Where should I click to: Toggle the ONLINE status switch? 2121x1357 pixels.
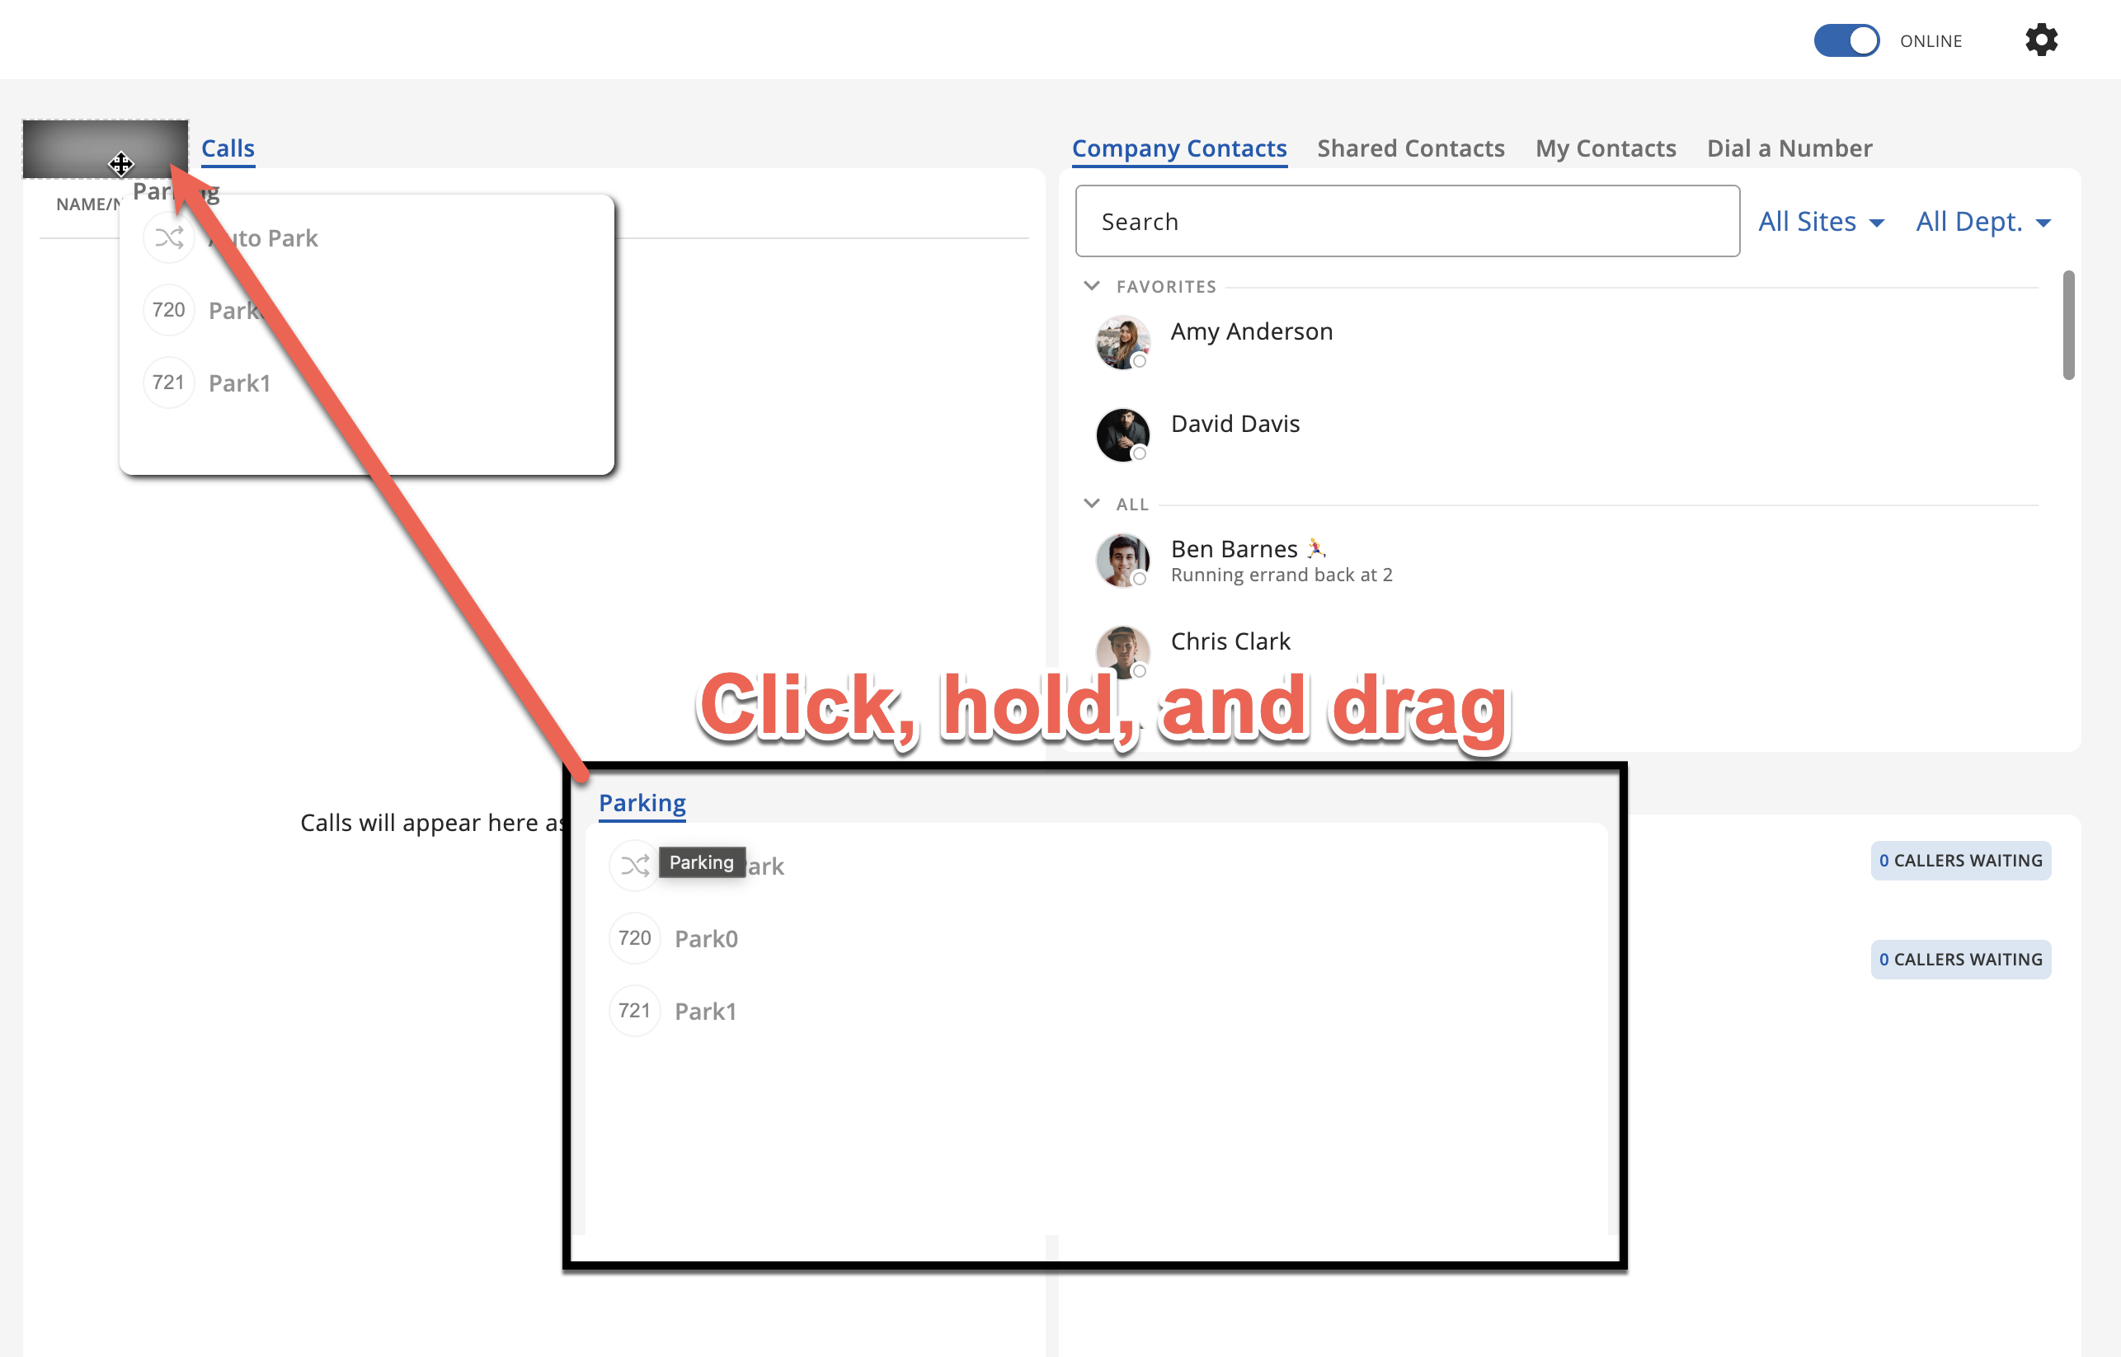(x=1846, y=40)
